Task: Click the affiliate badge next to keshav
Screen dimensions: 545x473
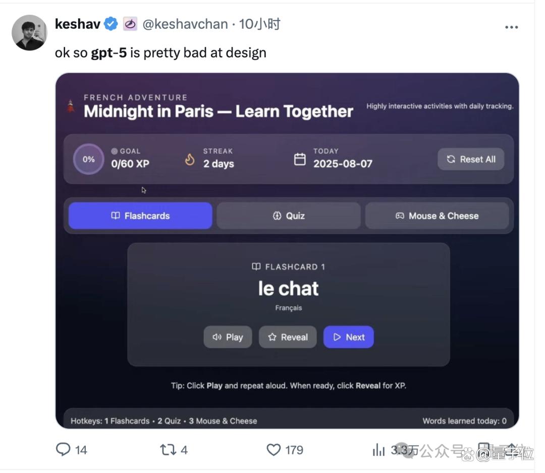Action: (x=130, y=24)
